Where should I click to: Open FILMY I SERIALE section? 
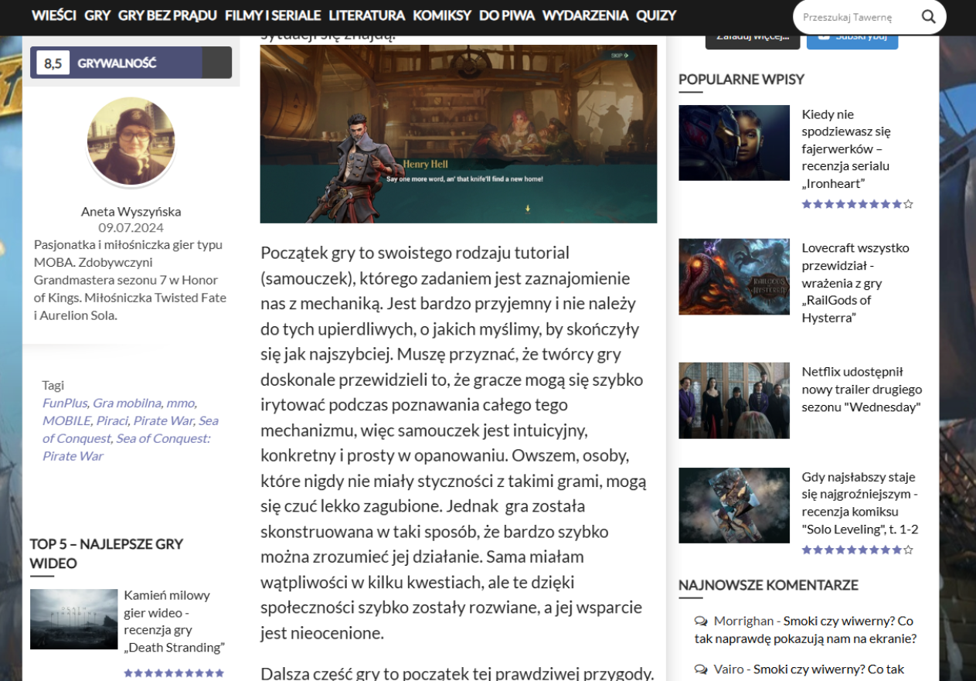pyautogui.click(x=273, y=15)
